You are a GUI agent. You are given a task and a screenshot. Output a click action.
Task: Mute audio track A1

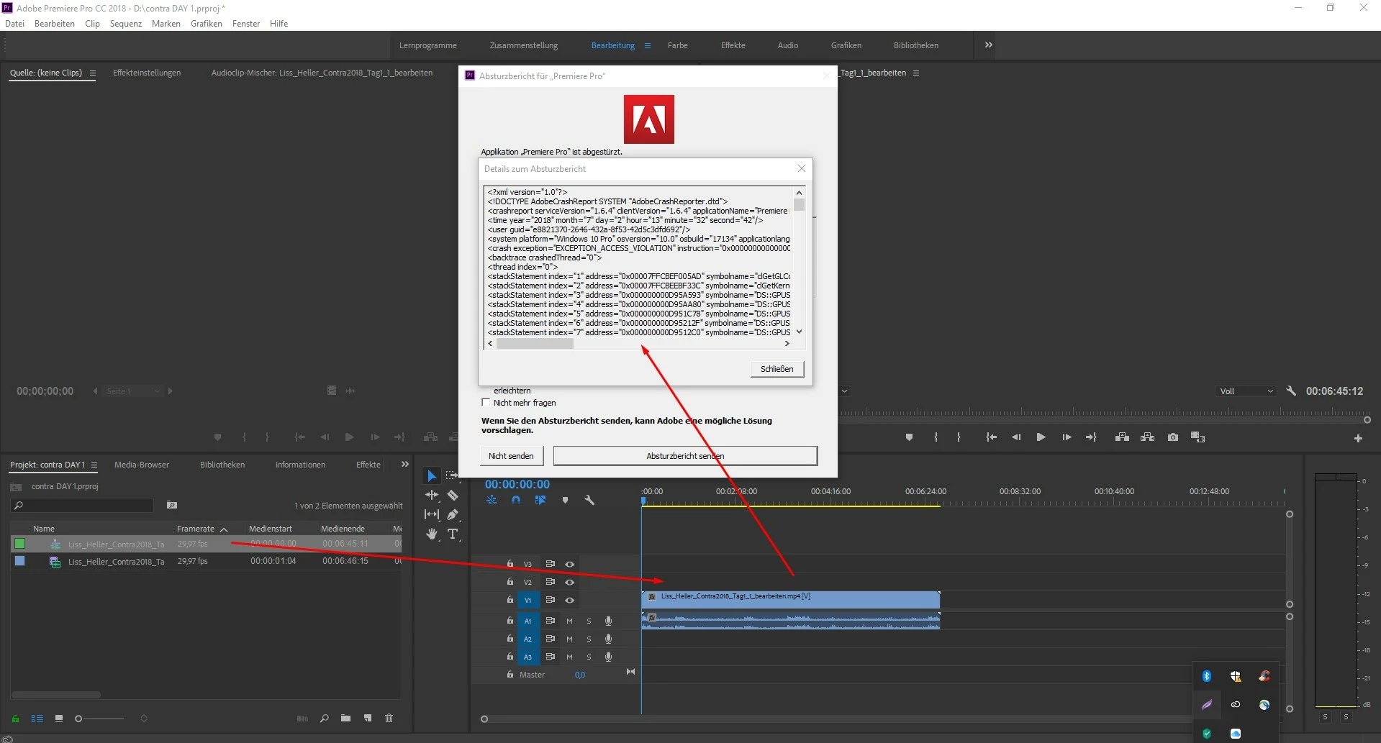[x=569, y=621]
